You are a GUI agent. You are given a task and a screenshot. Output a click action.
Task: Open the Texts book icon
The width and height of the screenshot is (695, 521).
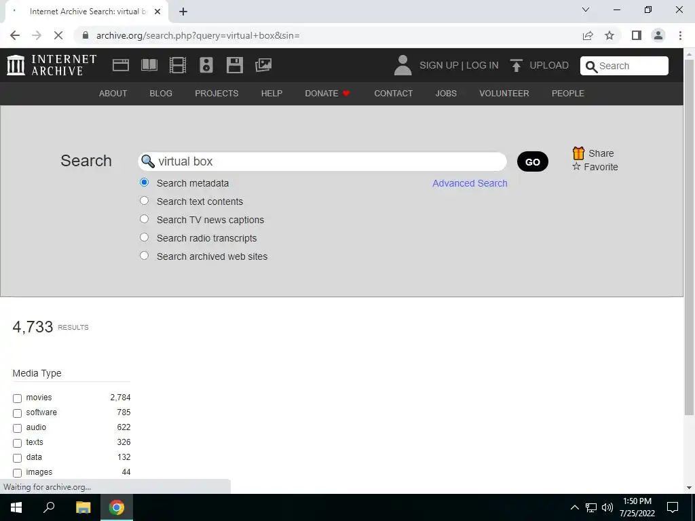point(149,65)
